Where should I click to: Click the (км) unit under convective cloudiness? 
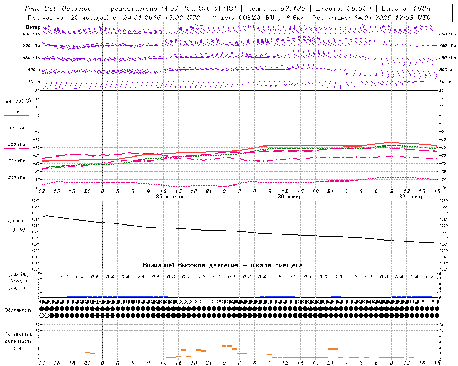click(x=19, y=348)
